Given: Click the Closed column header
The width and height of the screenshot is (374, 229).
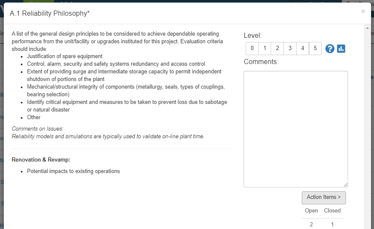Looking at the screenshot, I should [x=332, y=211].
